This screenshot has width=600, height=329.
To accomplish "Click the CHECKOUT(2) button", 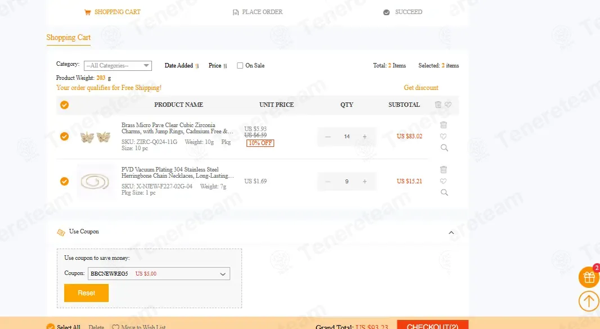I will [433, 325].
